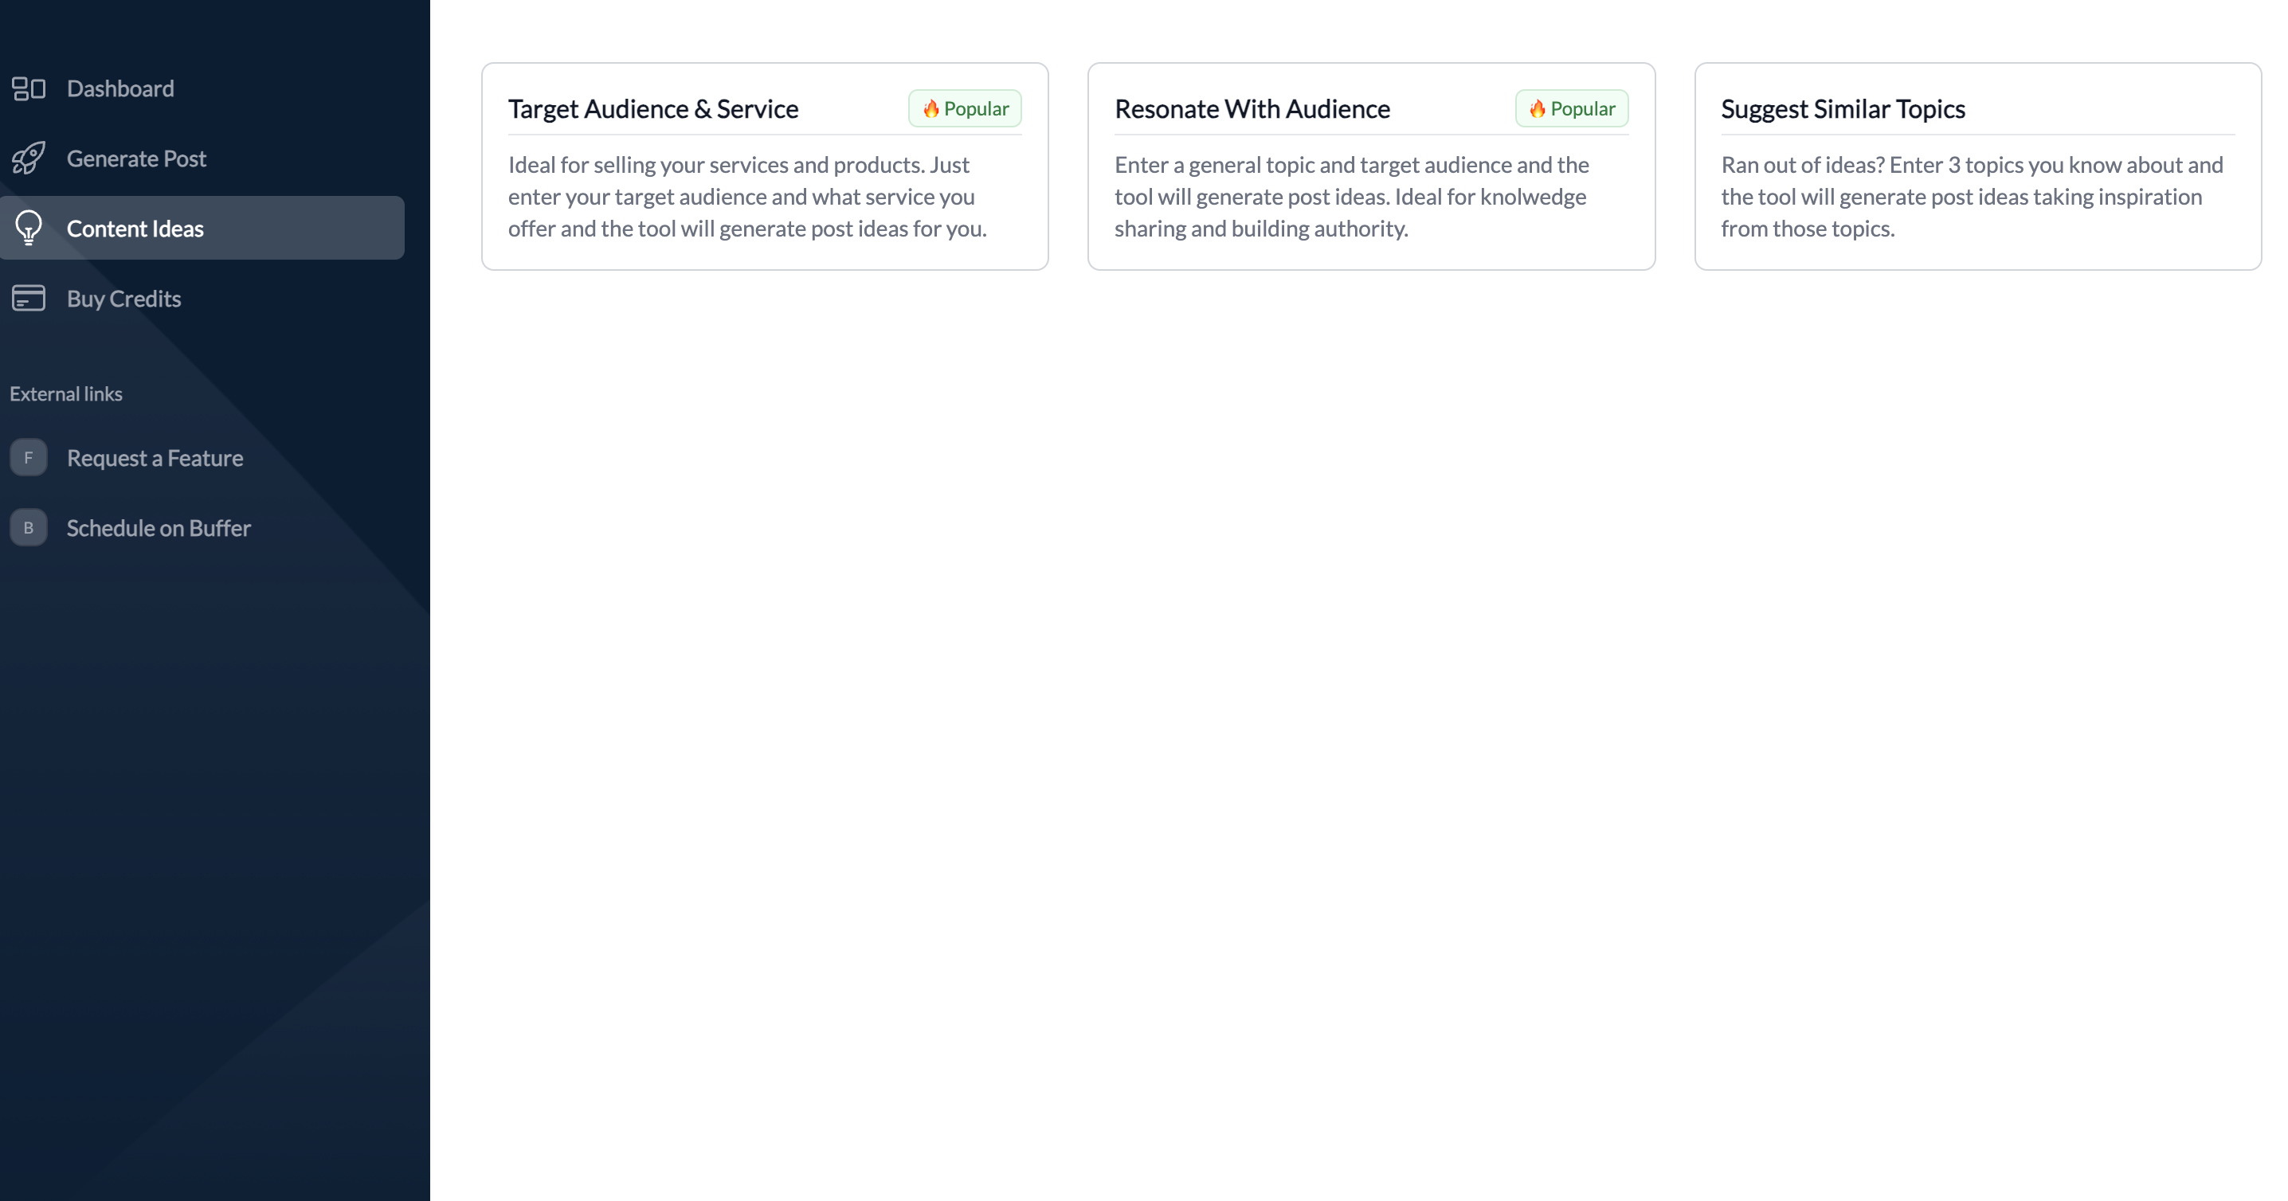Click the Dashboard grid icon
Image resolution: width=2288 pixels, height=1201 pixels.
29,88
